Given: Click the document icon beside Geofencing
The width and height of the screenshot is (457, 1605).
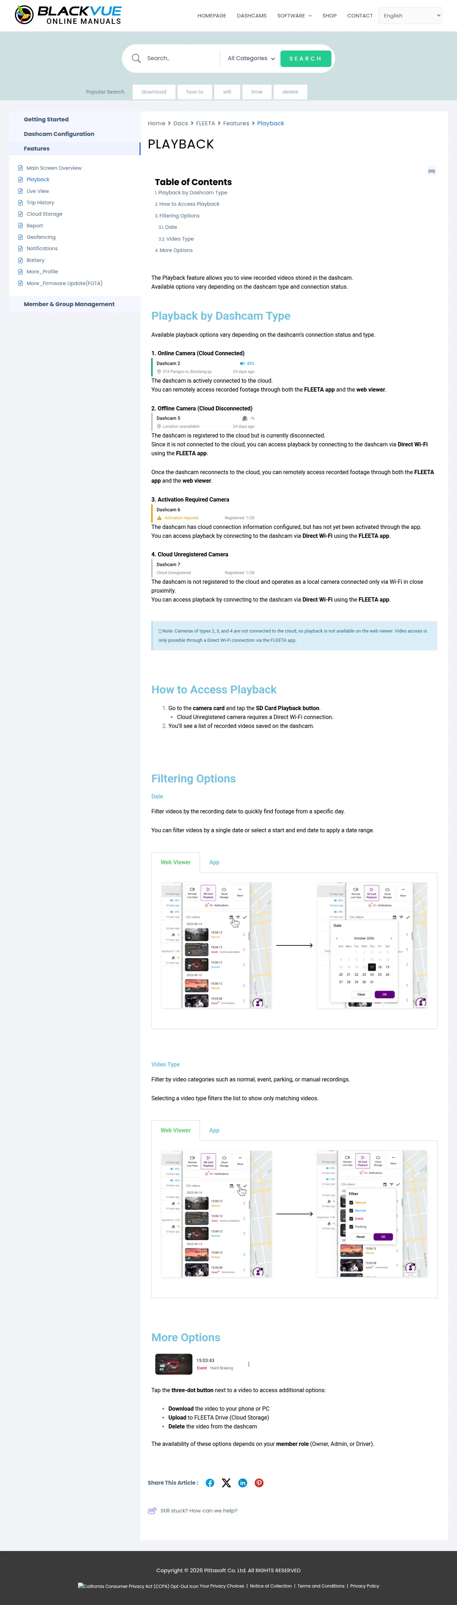Looking at the screenshot, I should (x=21, y=237).
